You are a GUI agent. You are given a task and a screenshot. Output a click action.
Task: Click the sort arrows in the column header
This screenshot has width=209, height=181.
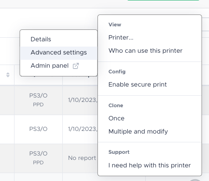(x=8, y=75)
